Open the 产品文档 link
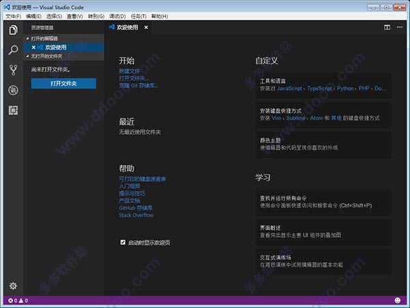The height and width of the screenshot is (308, 410). [x=129, y=201]
